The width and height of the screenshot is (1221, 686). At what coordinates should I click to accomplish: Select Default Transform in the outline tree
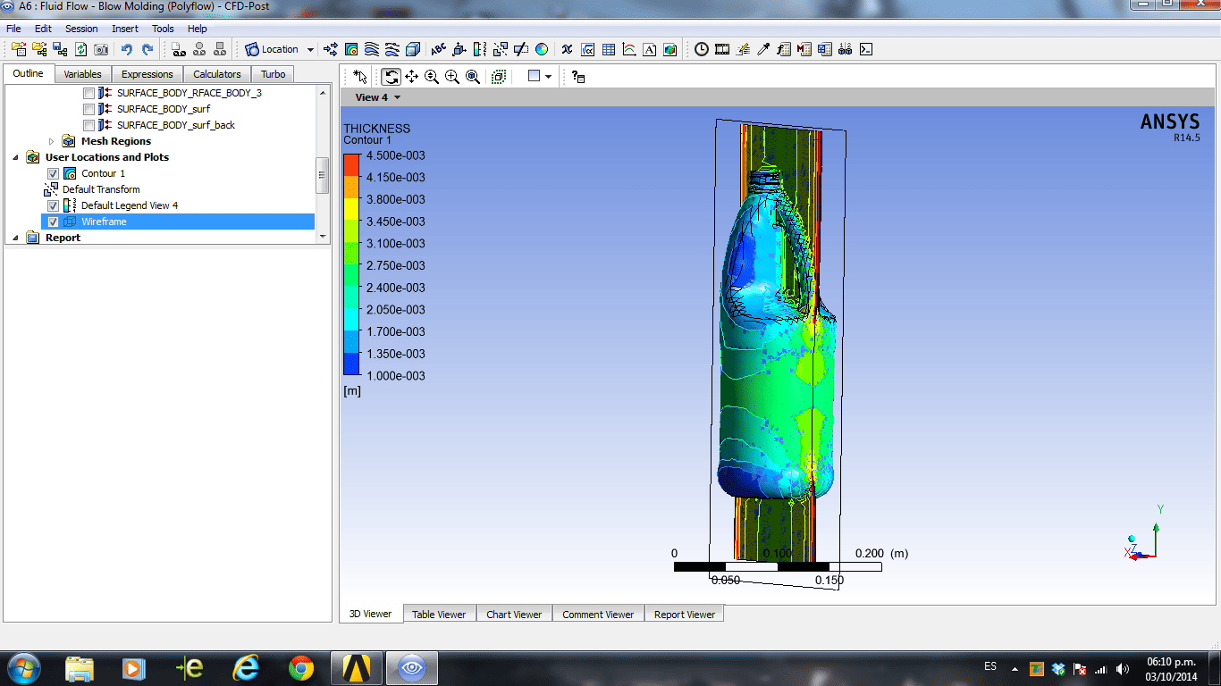coord(100,189)
